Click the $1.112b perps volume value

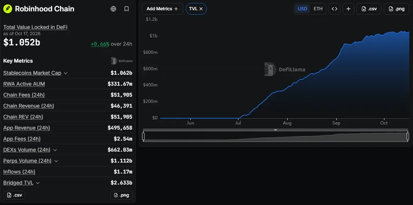121,161
